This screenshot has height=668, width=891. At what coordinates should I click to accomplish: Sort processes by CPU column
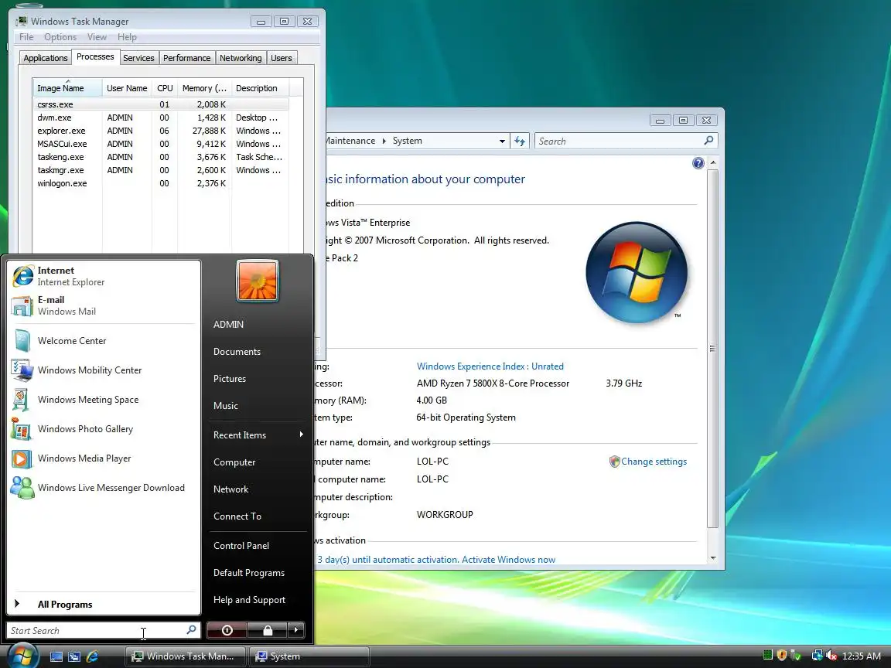point(165,88)
